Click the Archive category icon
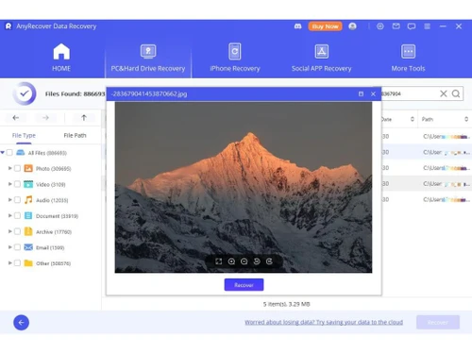 [x=28, y=231]
